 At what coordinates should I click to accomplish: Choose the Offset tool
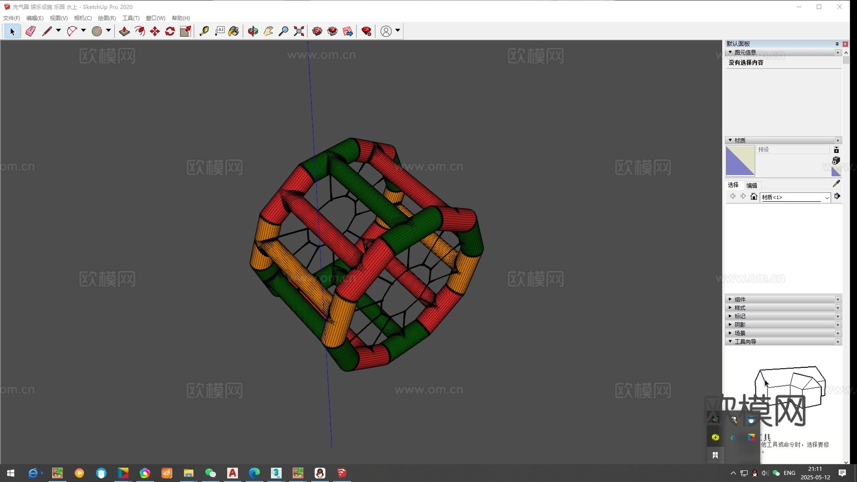tap(140, 31)
